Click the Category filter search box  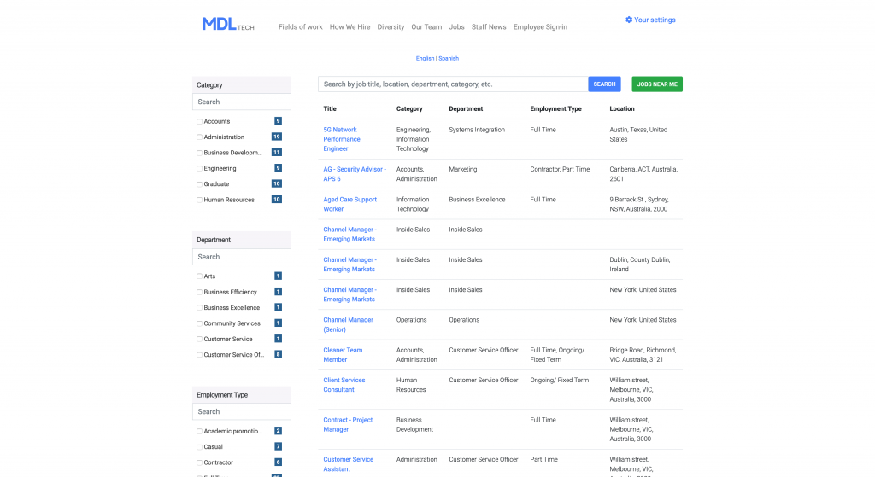click(x=242, y=102)
